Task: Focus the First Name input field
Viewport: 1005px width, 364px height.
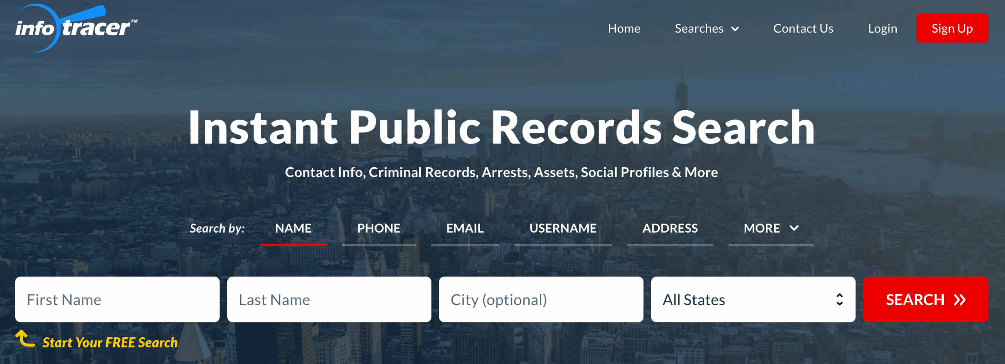Action: (x=117, y=300)
